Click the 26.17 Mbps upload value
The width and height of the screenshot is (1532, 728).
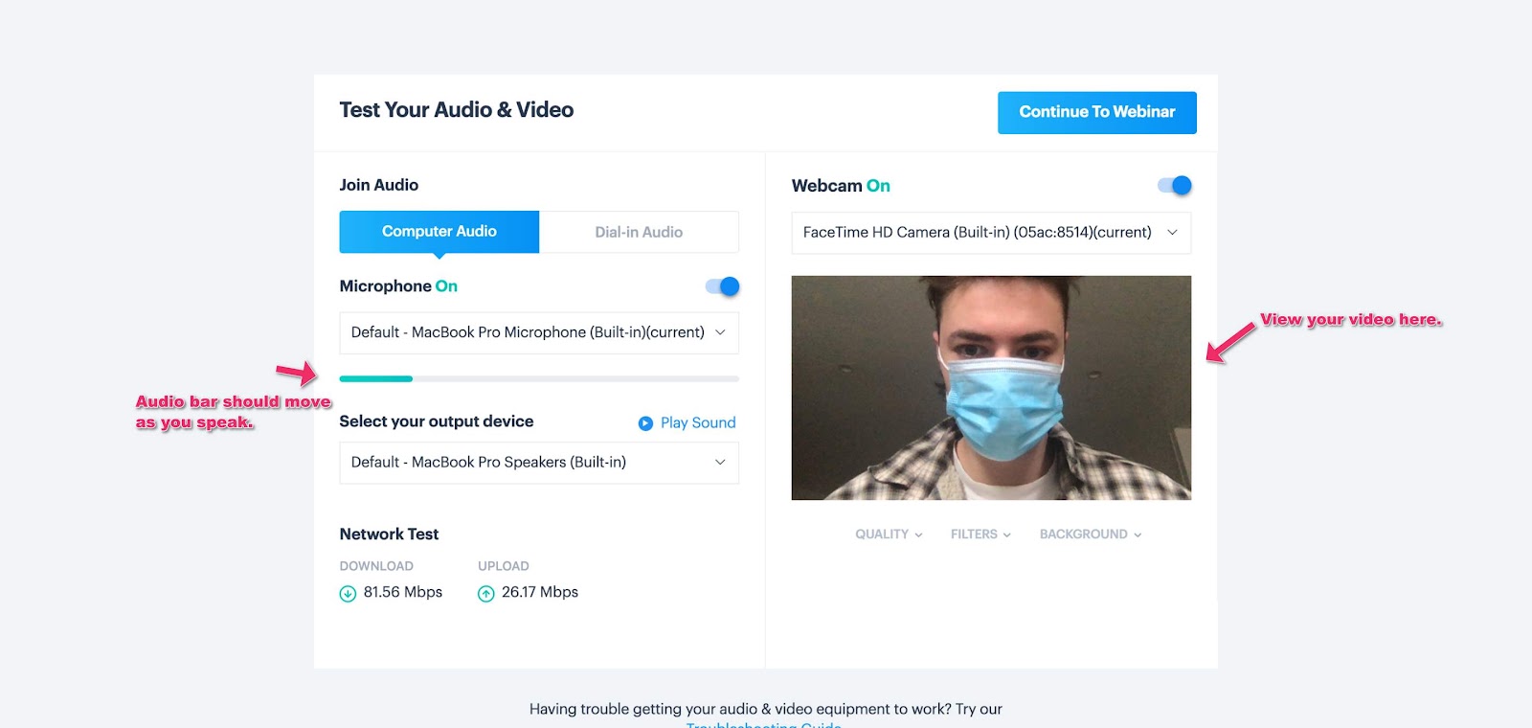pyautogui.click(x=540, y=592)
